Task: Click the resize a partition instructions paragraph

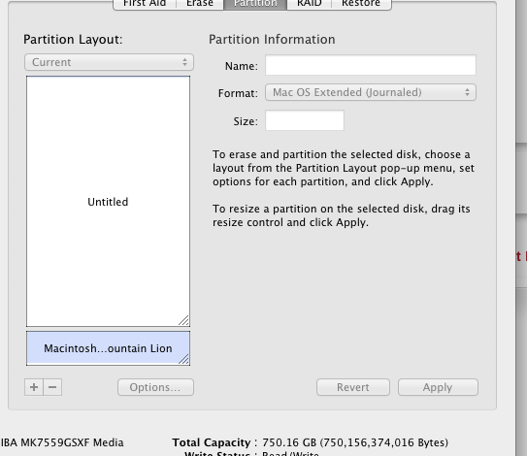Action: 341,215
